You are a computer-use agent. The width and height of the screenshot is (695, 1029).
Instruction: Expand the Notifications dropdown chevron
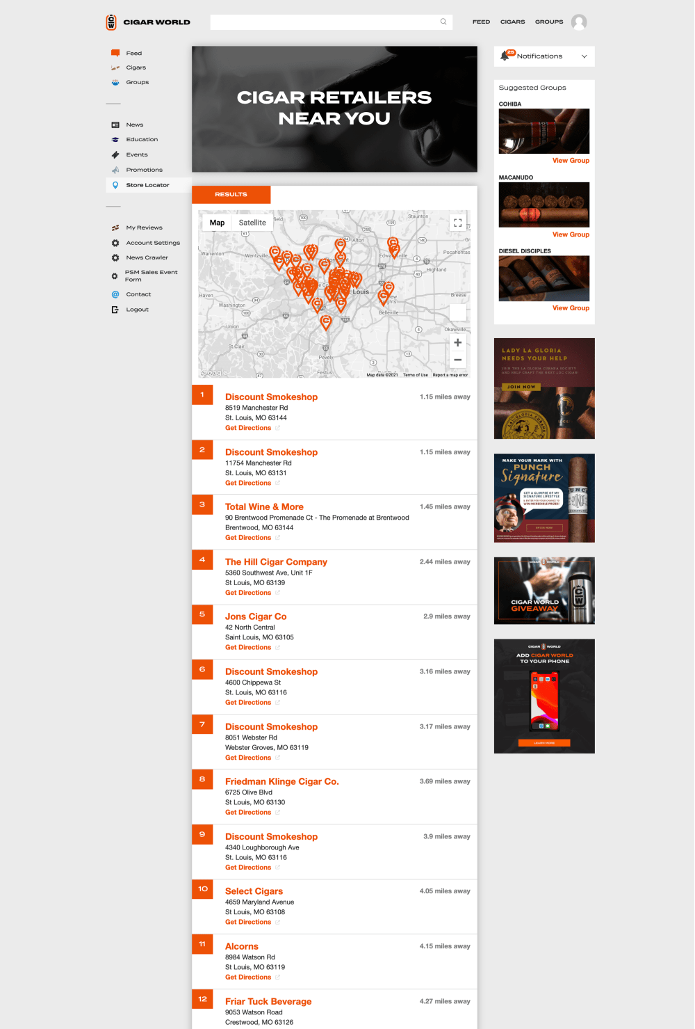pyautogui.click(x=584, y=56)
